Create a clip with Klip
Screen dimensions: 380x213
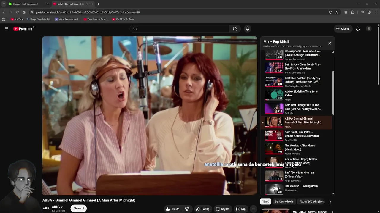[x=240, y=209]
